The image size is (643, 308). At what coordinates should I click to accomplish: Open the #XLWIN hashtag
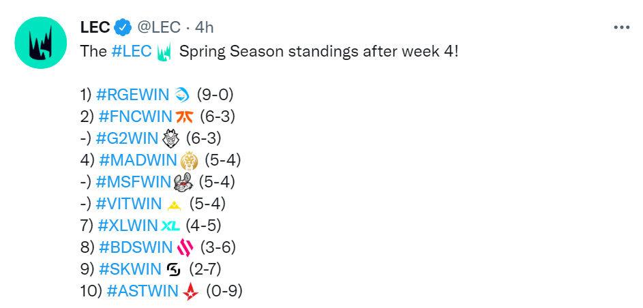128,226
